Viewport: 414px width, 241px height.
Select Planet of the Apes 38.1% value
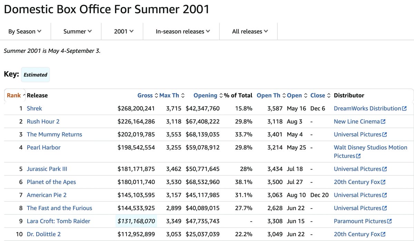point(244,182)
